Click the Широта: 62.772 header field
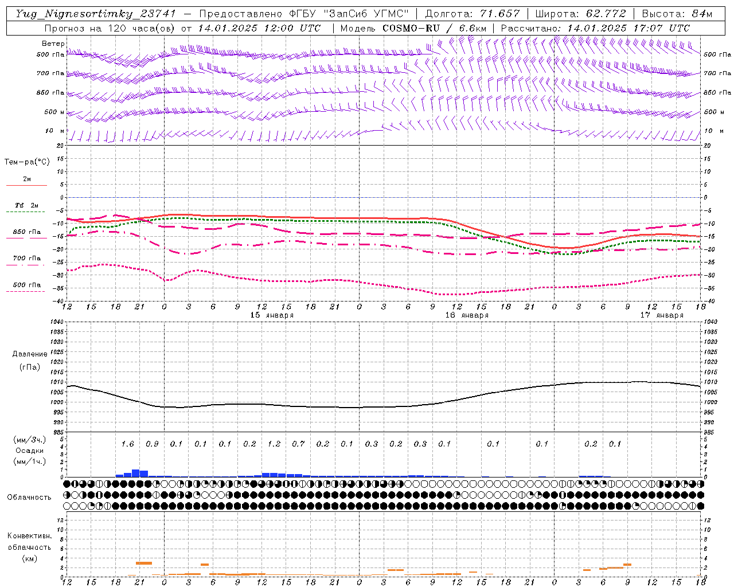Viewport: 734px width, 587px height. 581,14
